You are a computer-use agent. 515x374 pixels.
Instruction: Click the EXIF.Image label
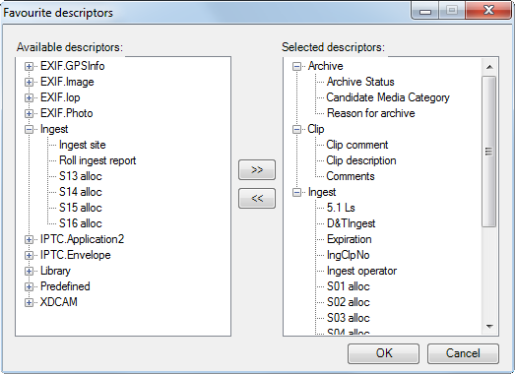67,82
